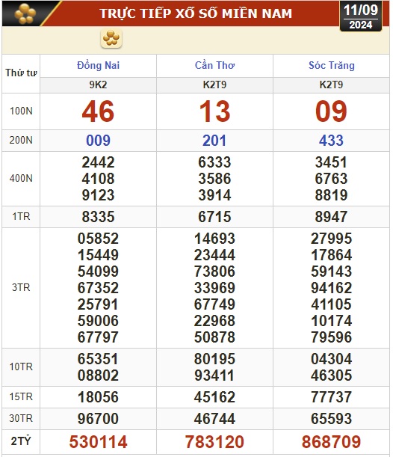This screenshot has height=457, width=393.
Task: Select the 15TR number 45162
Action: (x=214, y=397)
